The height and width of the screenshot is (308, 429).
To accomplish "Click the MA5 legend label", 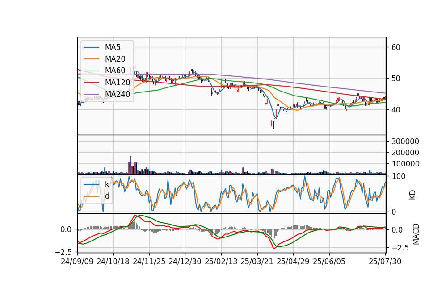I will [113, 47].
